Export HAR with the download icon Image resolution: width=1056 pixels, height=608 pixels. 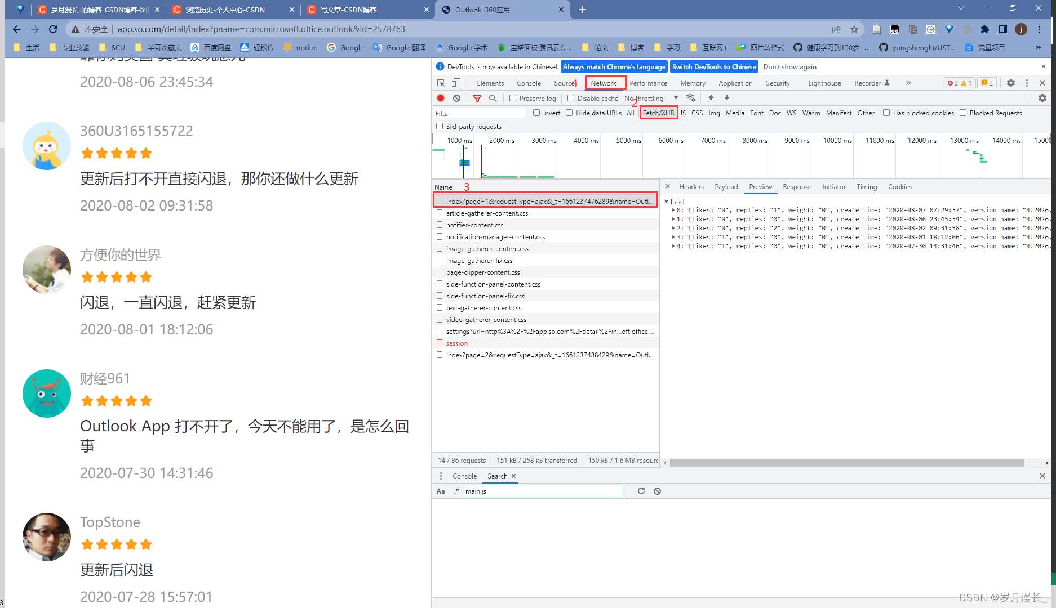click(x=727, y=98)
